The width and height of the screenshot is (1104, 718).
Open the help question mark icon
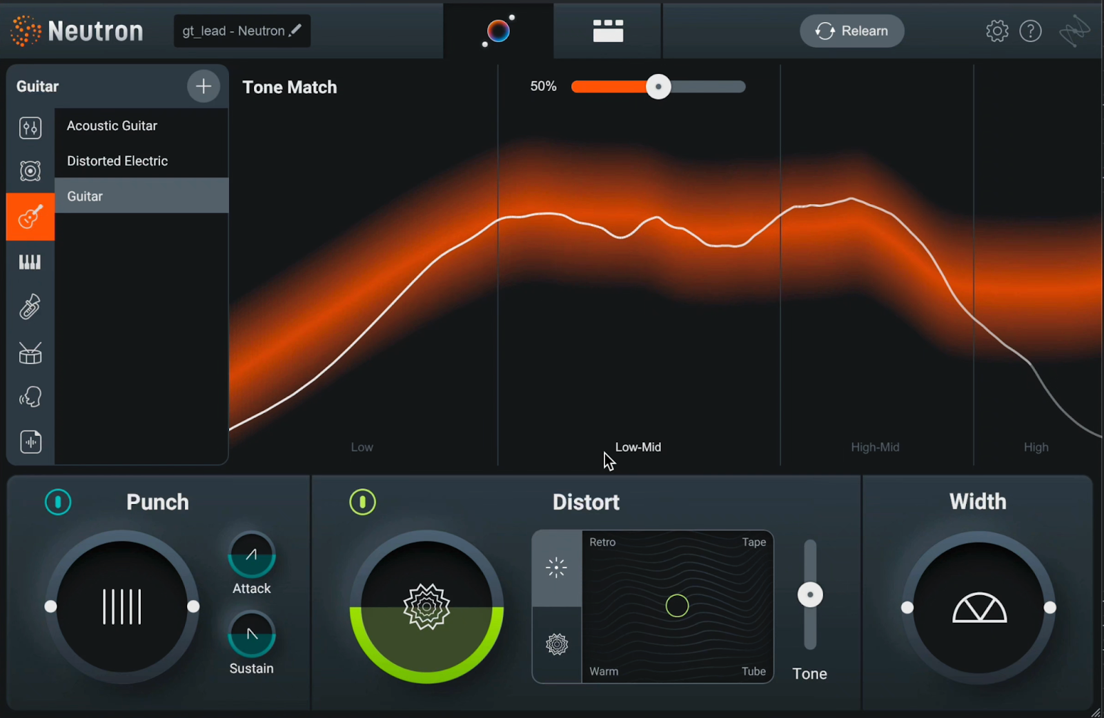(x=1030, y=31)
